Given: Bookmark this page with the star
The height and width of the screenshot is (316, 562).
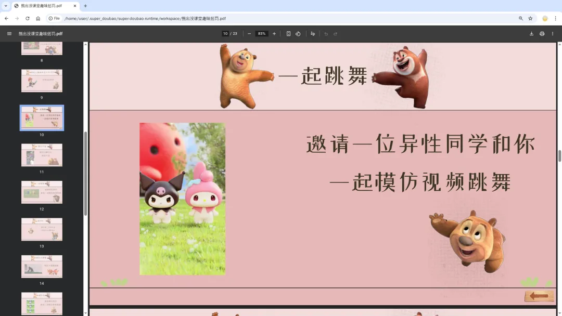Looking at the screenshot, I should [530, 18].
